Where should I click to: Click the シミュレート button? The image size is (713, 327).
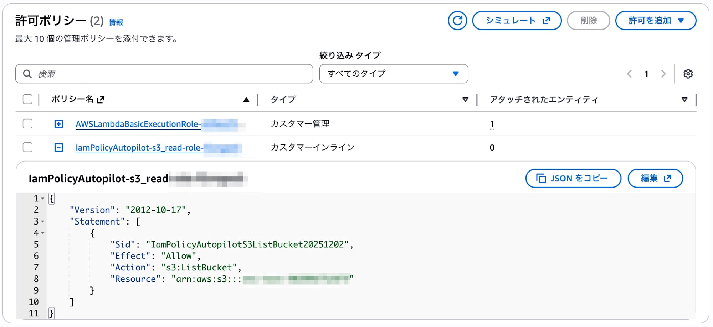click(517, 21)
